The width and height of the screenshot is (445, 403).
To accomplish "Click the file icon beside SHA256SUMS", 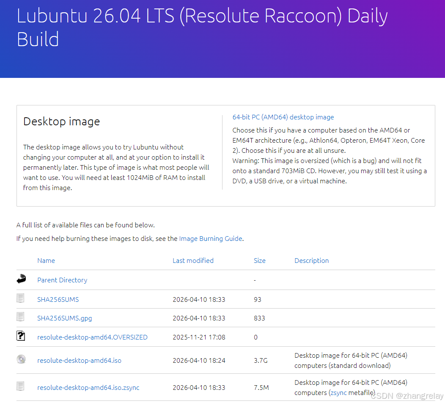I will 20,298.
